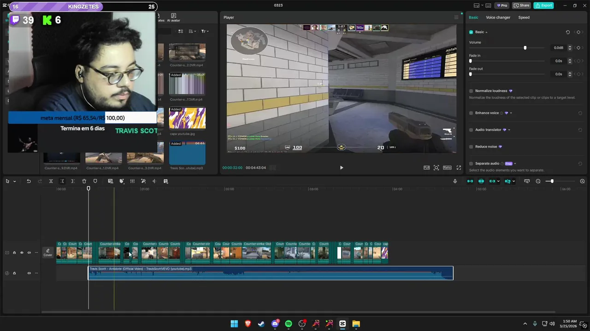
Task: Open Steam from the taskbar
Action: (x=261, y=324)
